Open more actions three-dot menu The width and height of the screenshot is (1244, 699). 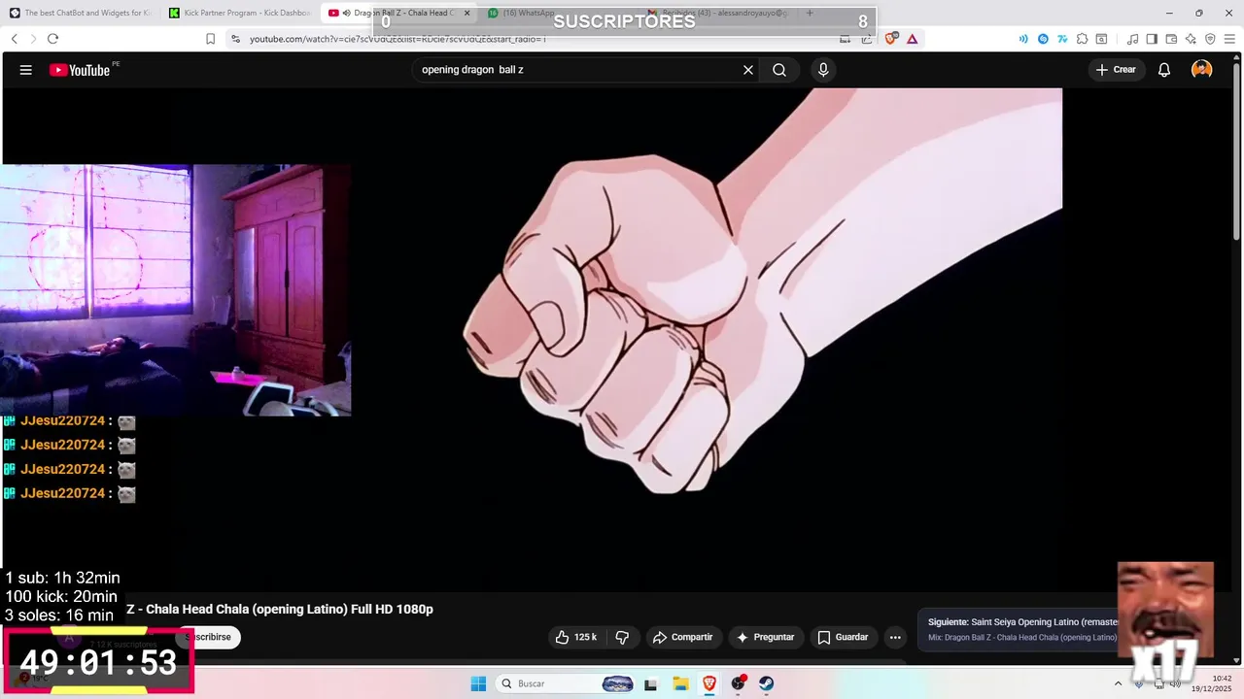pos(895,637)
